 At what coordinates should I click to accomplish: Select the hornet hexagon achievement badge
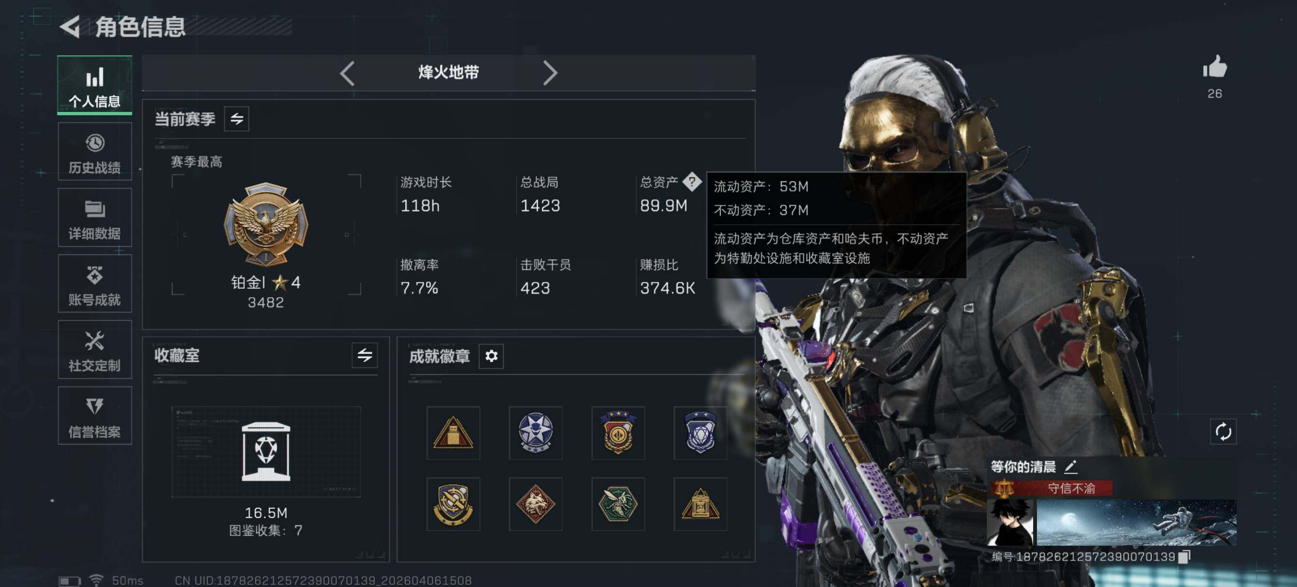pos(618,504)
